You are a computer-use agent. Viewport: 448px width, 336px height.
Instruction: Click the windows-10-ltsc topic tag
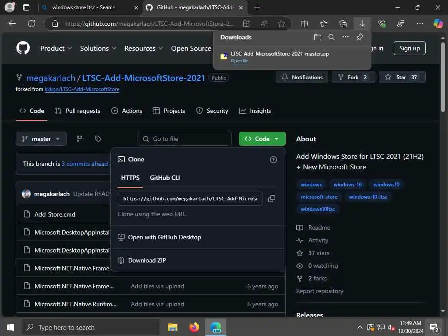click(x=368, y=197)
